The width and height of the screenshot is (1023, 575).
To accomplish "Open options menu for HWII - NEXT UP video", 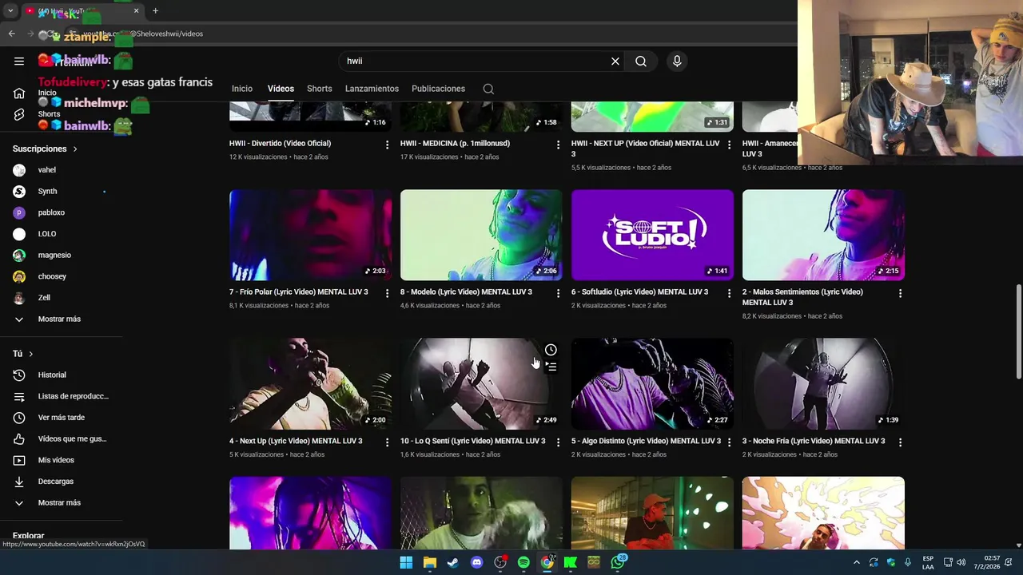I will 729,145.
